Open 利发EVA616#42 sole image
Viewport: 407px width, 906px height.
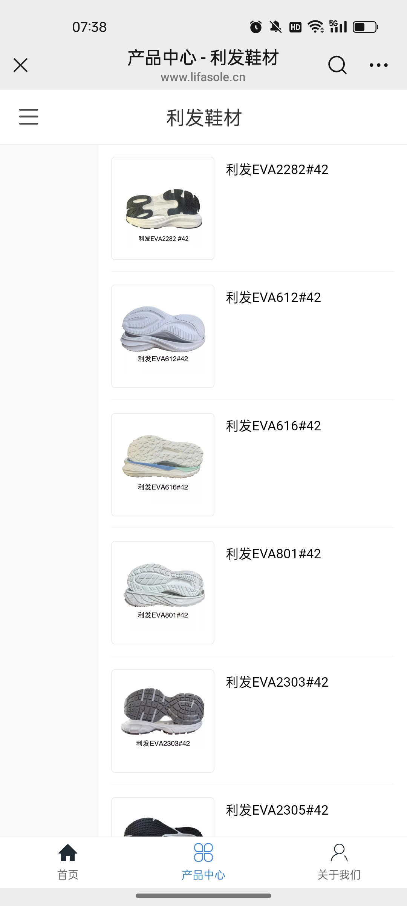click(163, 465)
